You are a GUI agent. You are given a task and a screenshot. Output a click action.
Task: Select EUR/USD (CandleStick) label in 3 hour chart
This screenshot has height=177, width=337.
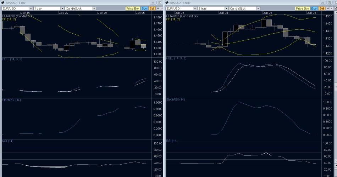[x=182, y=16]
